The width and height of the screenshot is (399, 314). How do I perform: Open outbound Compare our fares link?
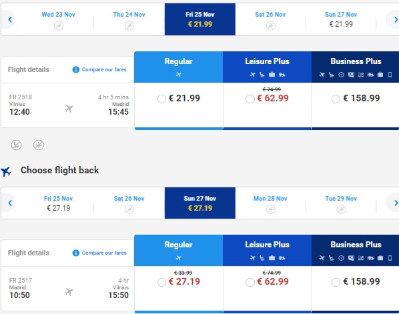(x=104, y=69)
